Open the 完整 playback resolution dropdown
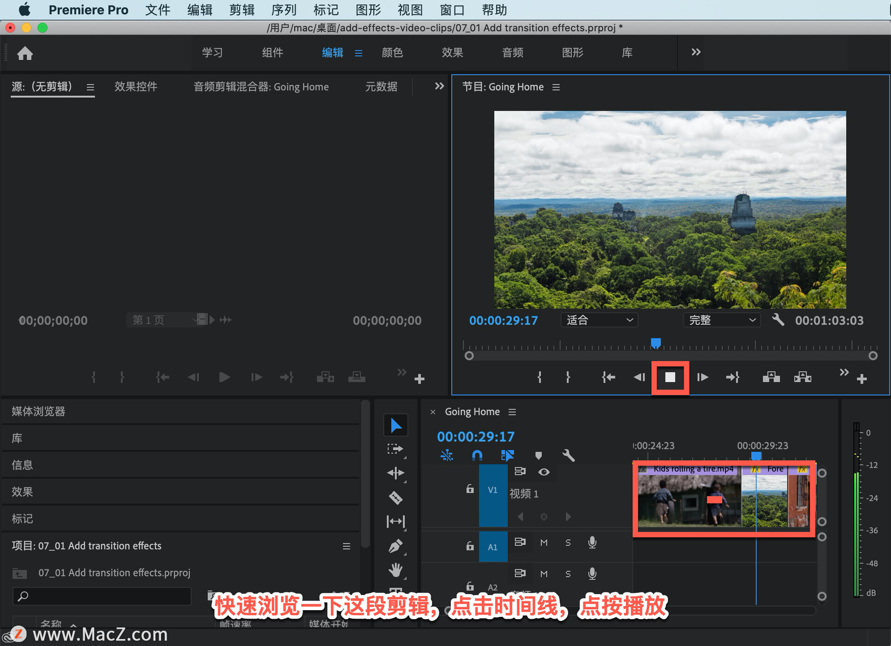Screen dimensions: 891x646 [722, 320]
